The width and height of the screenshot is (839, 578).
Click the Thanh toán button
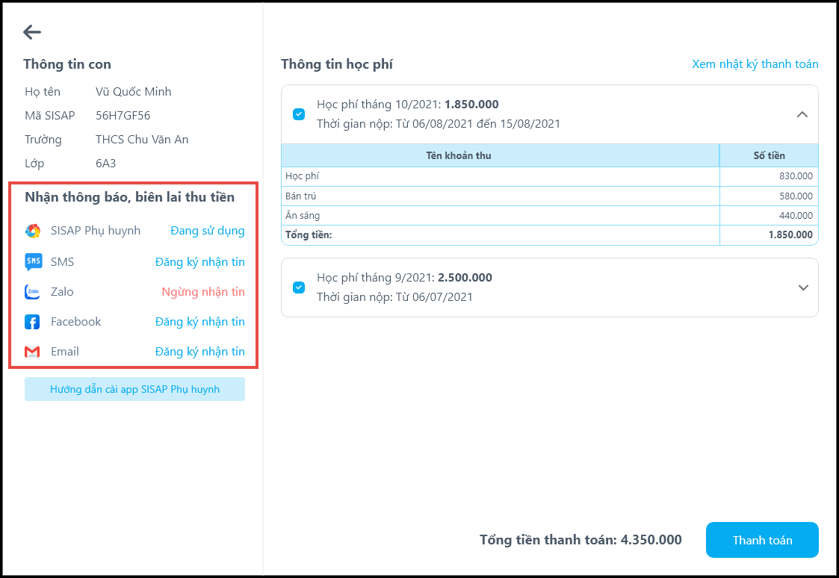pos(762,540)
